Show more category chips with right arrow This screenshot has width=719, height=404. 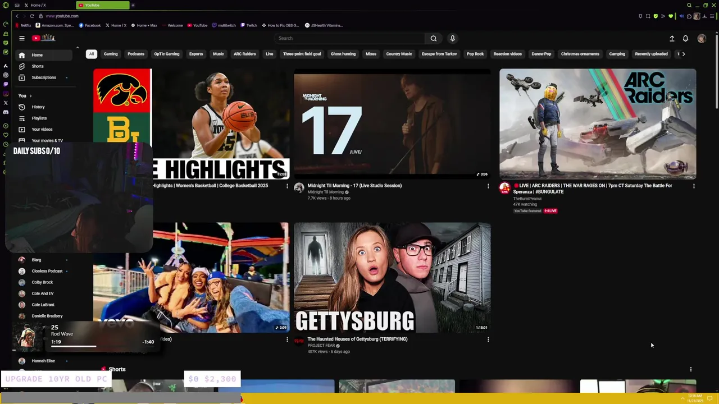(683, 54)
